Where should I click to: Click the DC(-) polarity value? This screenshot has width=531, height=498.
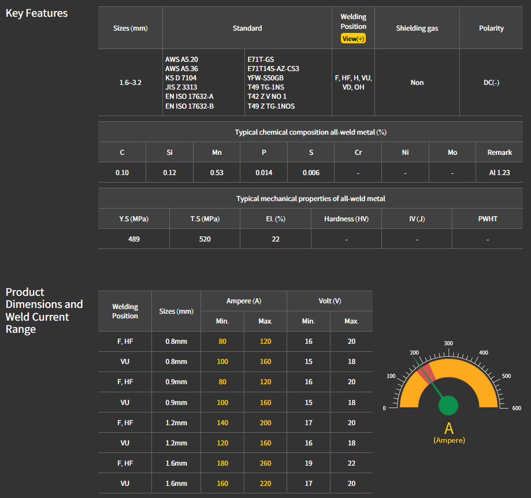[491, 83]
